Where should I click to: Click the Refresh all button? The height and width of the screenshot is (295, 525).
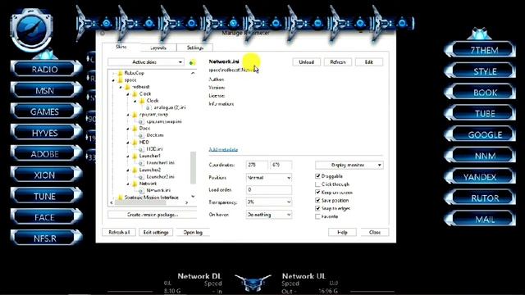point(119,232)
